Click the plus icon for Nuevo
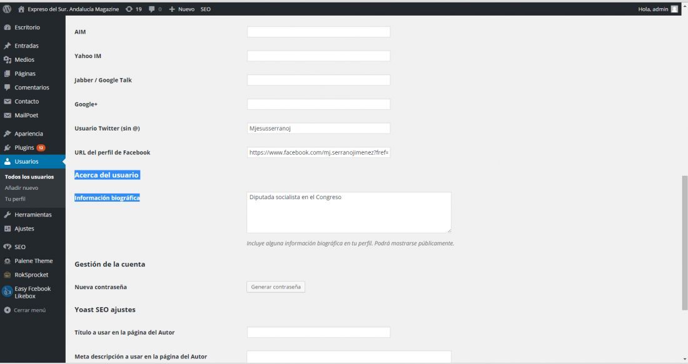 [x=172, y=9]
